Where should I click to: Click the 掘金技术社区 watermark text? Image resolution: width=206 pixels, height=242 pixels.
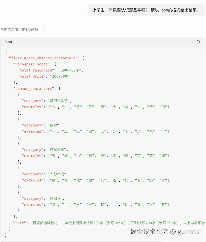tap(149, 232)
